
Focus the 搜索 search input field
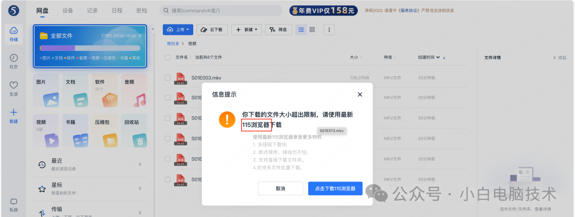221,11
